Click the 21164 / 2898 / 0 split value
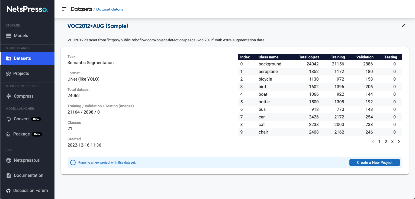415x199 pixels. tap(83, 112)
